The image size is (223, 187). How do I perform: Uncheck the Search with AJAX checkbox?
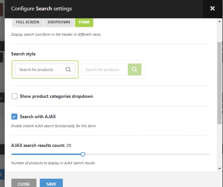point(14,117)
